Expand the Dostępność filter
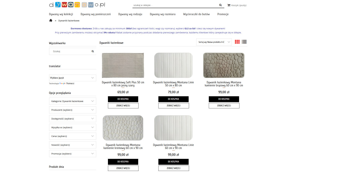 73,119
